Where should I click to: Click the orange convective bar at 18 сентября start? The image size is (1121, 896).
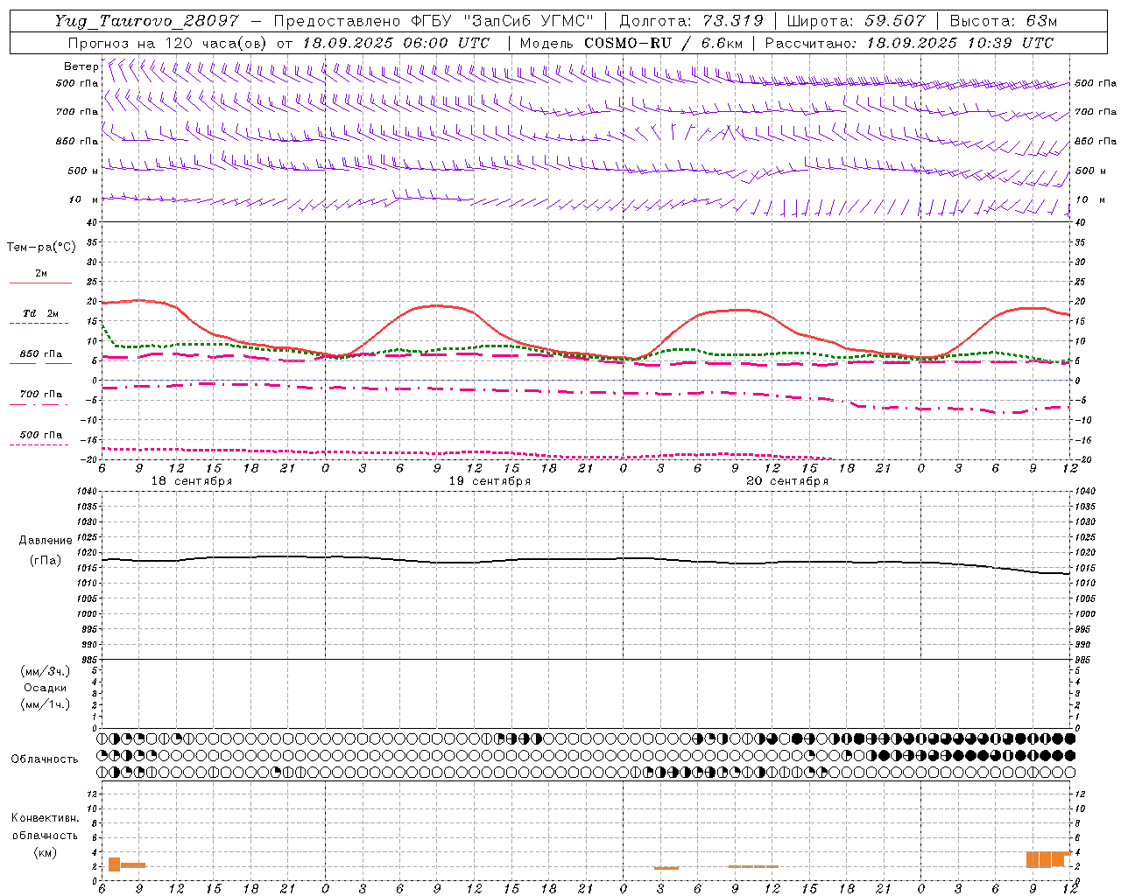pyautogui.click(x=114, y=864)
